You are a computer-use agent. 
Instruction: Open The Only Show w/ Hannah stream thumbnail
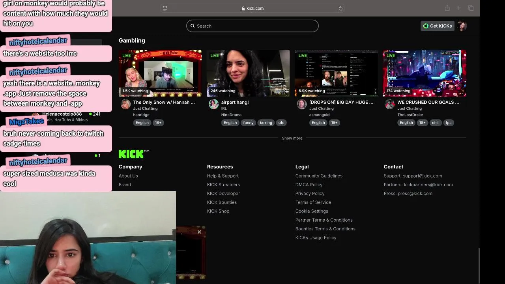pos(160,73)
